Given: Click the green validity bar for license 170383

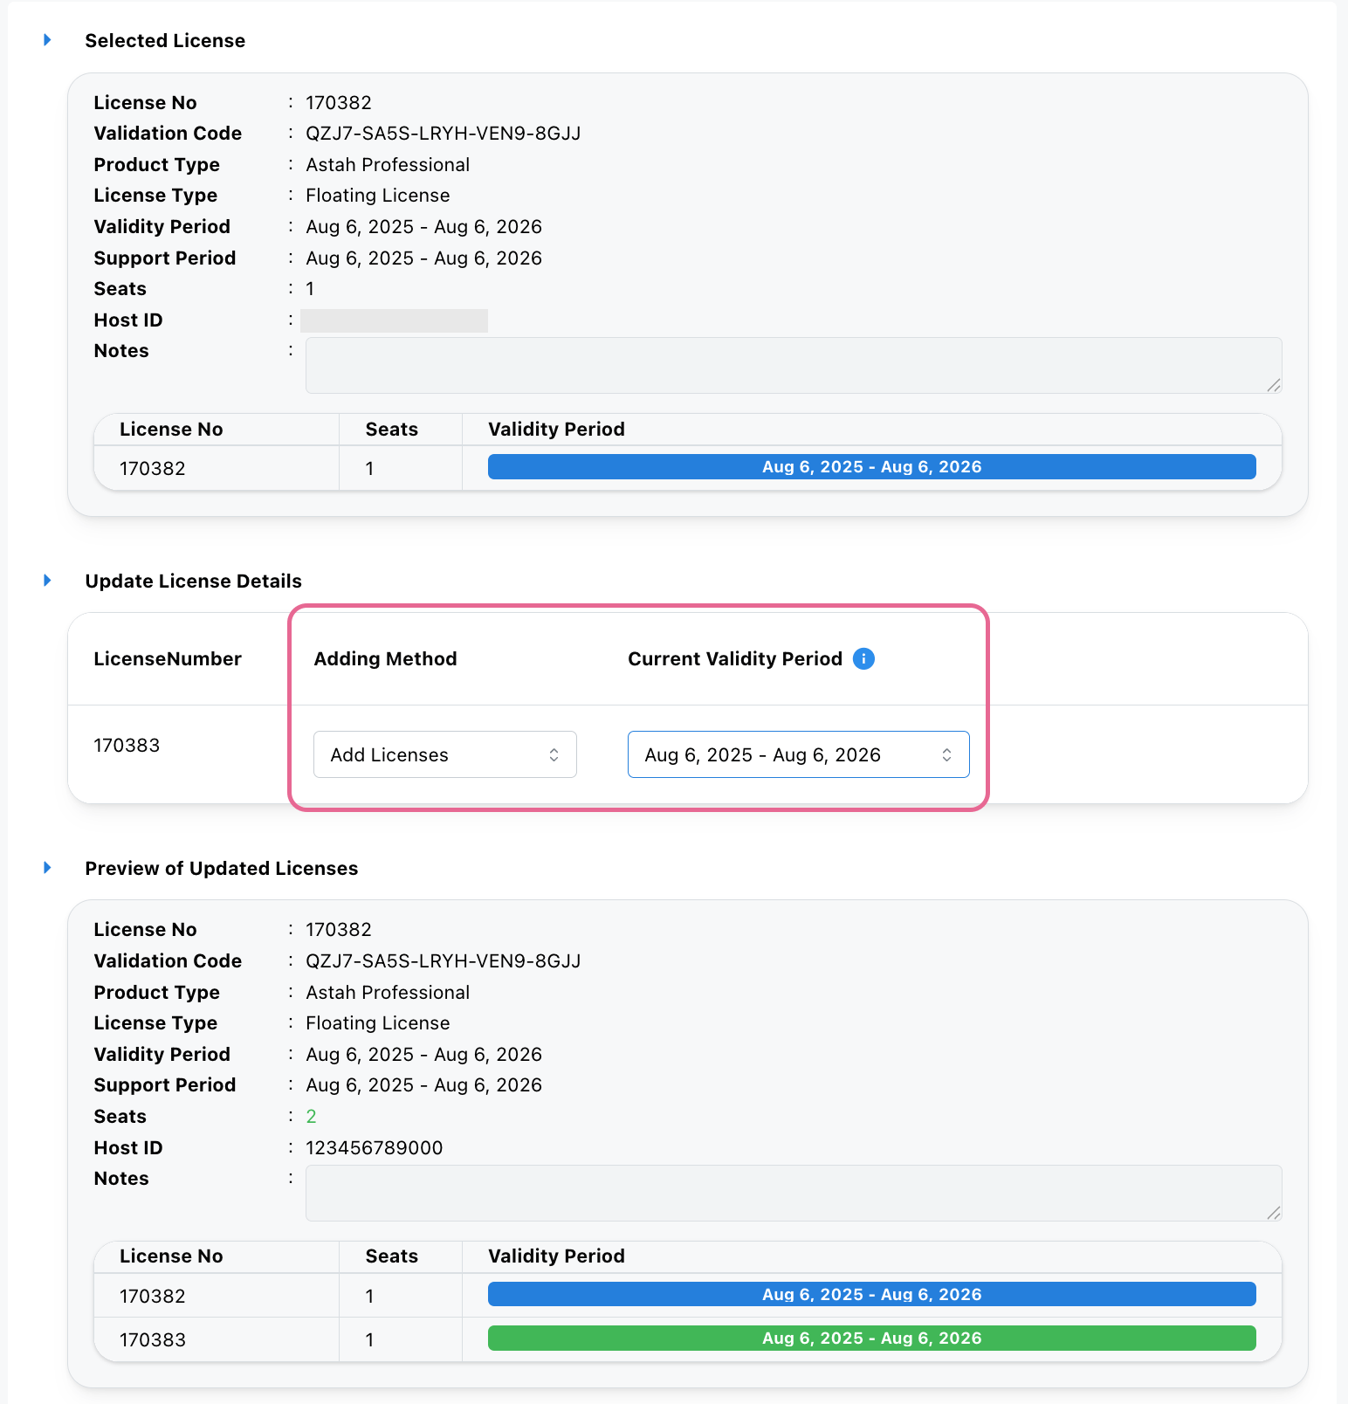Looking at the screenshot, I should coord(872,1339).
